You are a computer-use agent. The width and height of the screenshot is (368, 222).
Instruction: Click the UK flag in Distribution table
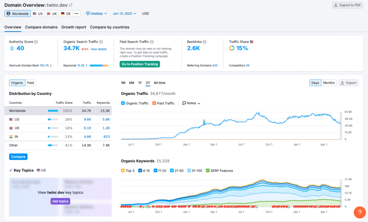point(11,128)
